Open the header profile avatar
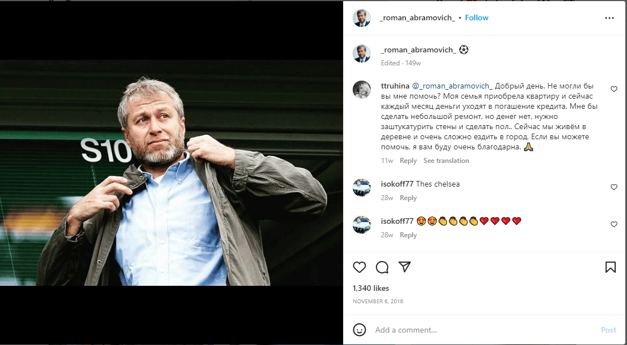Screen dimensions: 627x345 [x=362, y=18]
